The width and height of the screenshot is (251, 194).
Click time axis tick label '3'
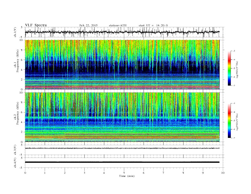tap(84, 173)
